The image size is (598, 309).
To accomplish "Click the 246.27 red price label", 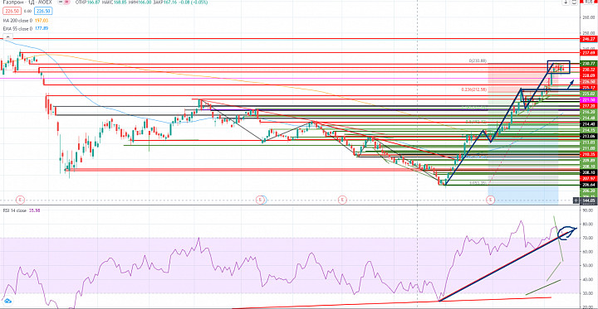I will (x=588, y=39).
